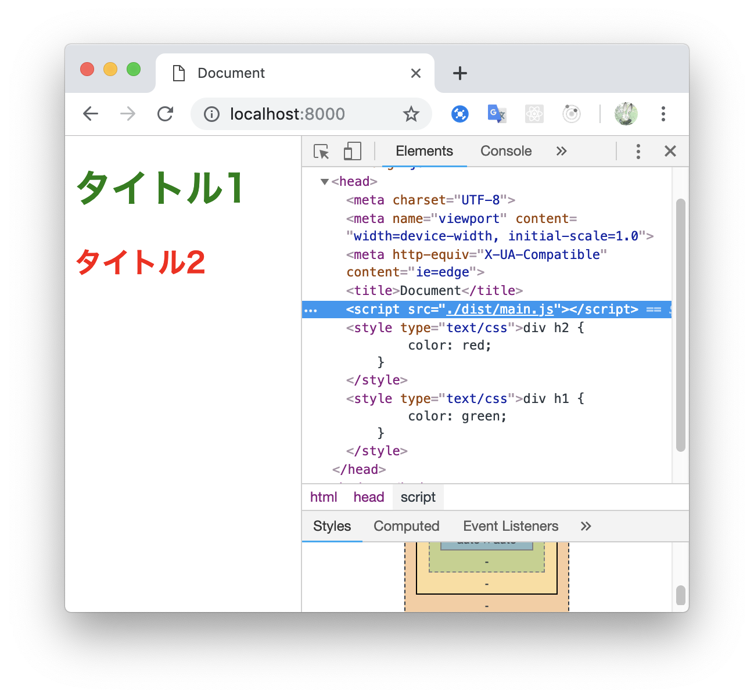Activate the inspect element cursor tool
Viewport: 754px width, 698px height.
322,151
